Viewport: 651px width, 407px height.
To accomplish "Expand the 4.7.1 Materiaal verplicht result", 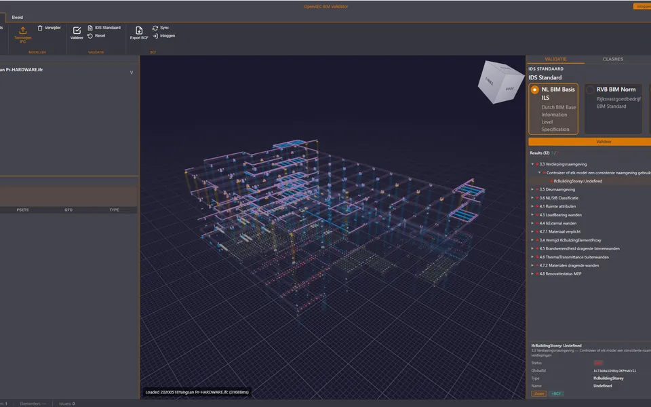I will click(x=533, y=232).
